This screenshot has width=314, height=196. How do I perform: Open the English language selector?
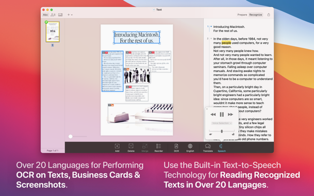click(x=190, y=148)
